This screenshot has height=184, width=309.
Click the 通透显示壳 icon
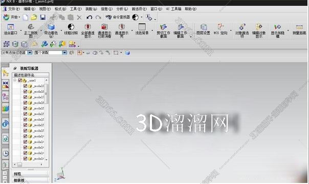(x=122, y=31)
